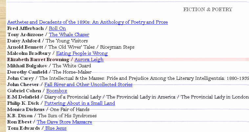Screen dimensions: 249x132
Task: Open the Roll On link
Action: tap(57, 29)
